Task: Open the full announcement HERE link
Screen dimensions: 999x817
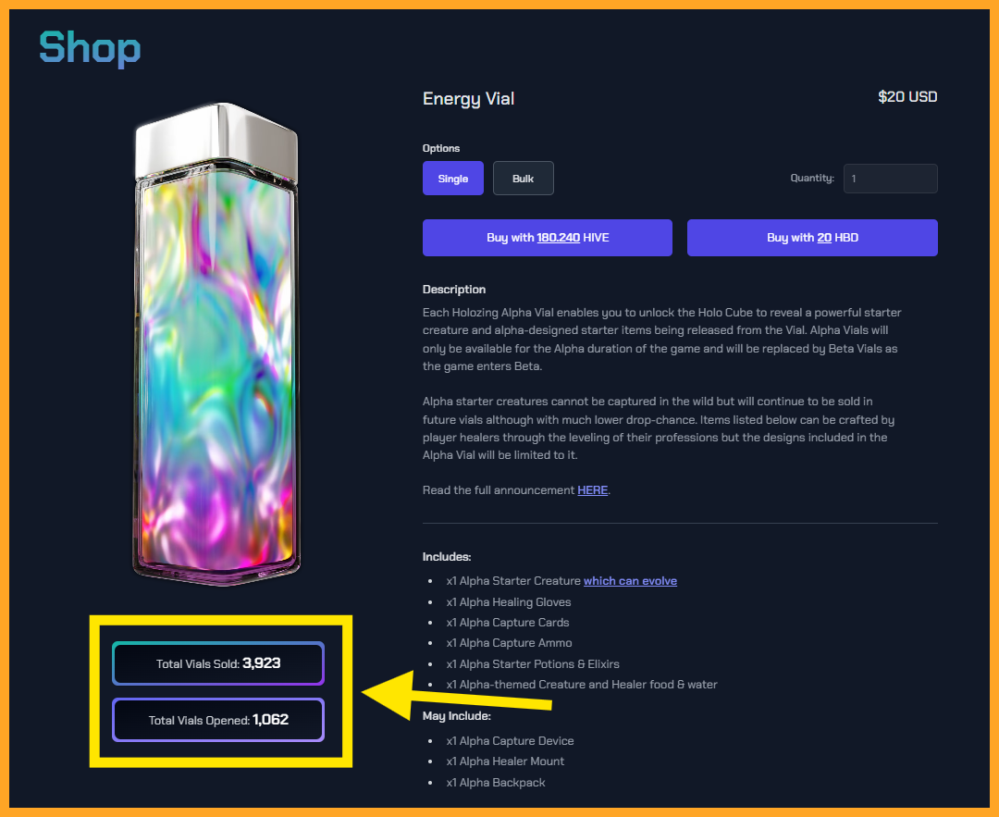Action: click(593, 490)
